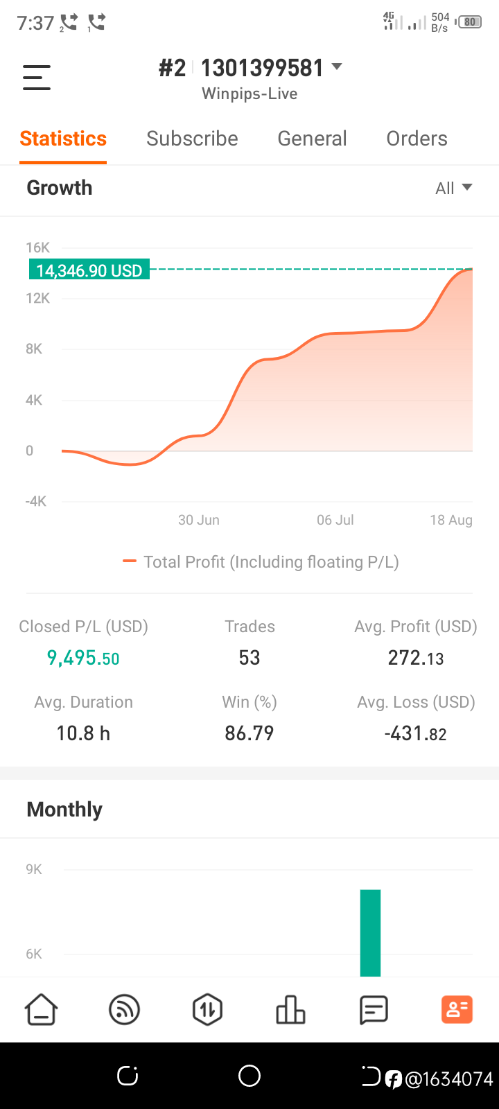Switch to the General tab
This screenshot has width=499, height=1109.
312,139
